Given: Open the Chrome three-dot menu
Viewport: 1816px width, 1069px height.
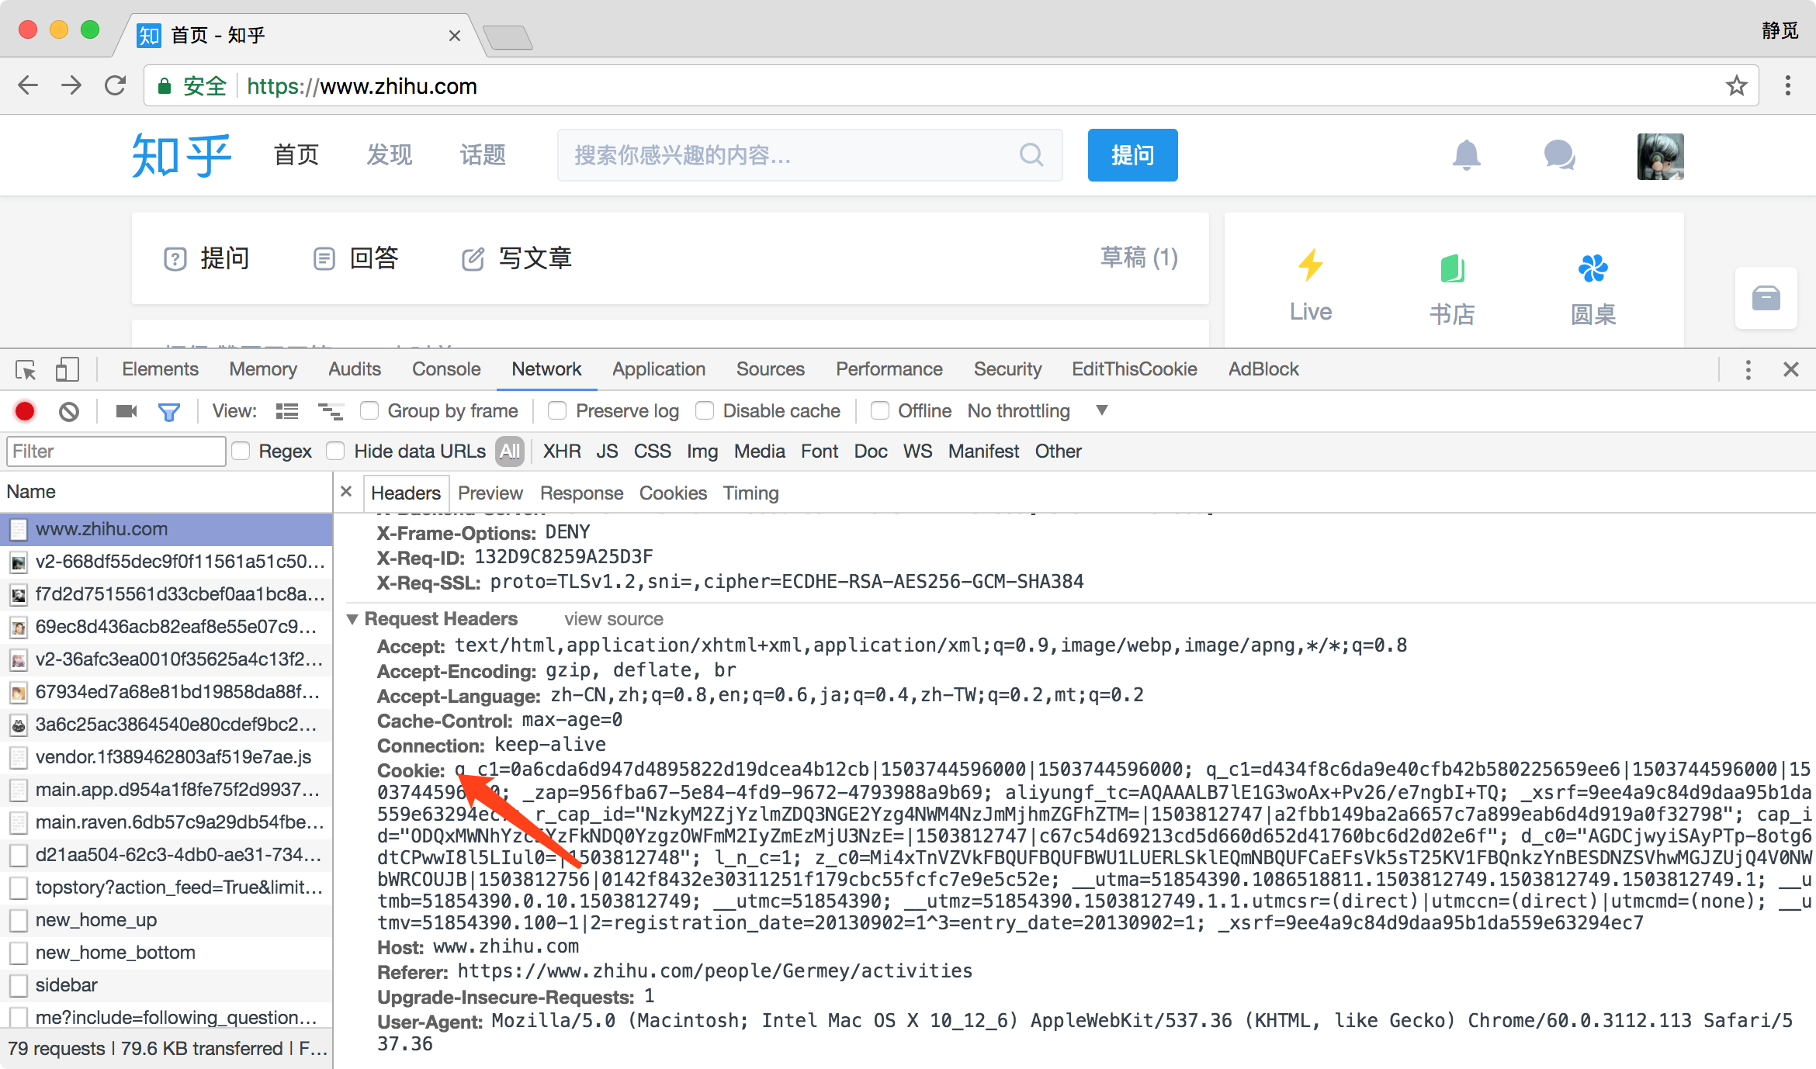Looking at the screenshot, I should (x=1788, y=85).
